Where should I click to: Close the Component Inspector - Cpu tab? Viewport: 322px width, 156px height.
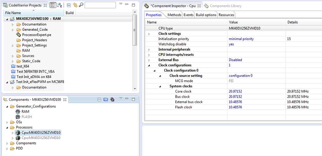pyautogui.click(x=199, y=6)
